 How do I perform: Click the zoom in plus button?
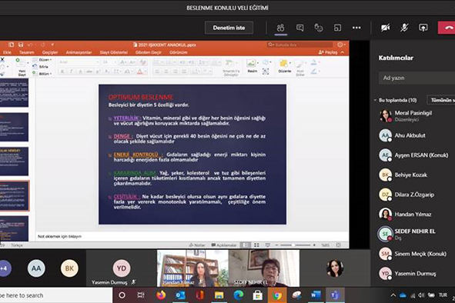pyautogui.click(x=314, y=245)
